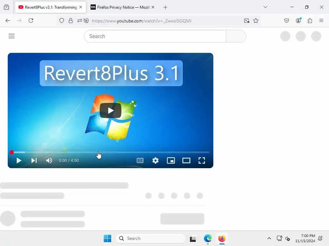329x246 pixels.
Task: Click the muted volume tray icon
Action: (288, 238)
